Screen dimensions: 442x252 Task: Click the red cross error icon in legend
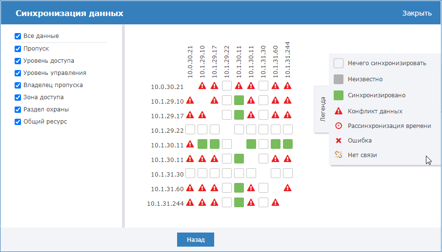click(339, 140)
